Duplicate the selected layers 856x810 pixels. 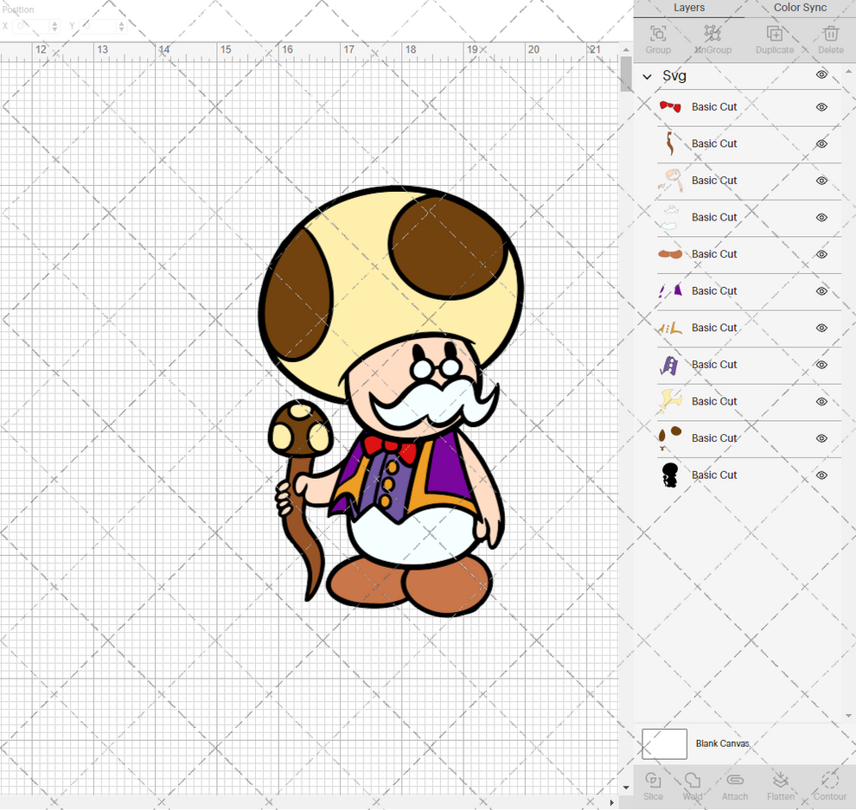click(x=774, y=38)
